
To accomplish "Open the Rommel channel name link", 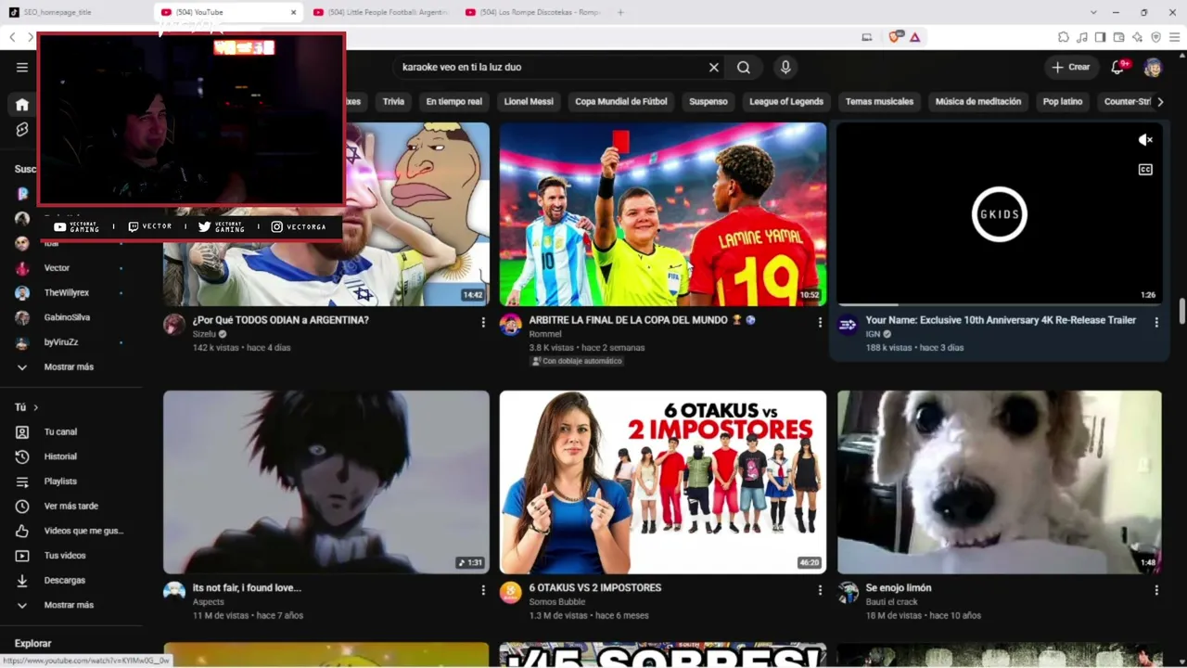I will pyautogui.click(x=545, y=334).
